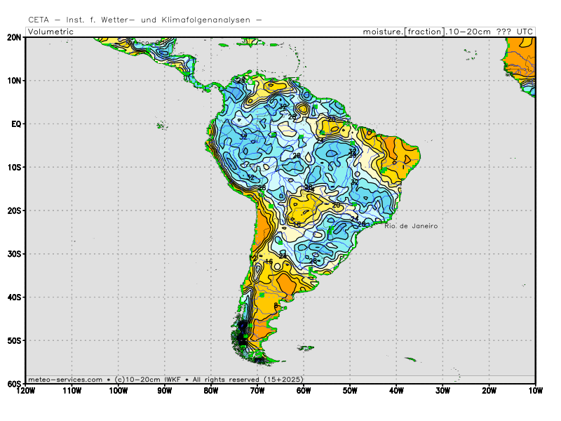This screenshot has width=561, height=421.
Task: Click the Galápagos Islands near the equator
Action: tap(161, 126)
